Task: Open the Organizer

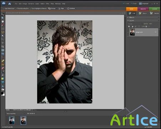Action: 144,4
